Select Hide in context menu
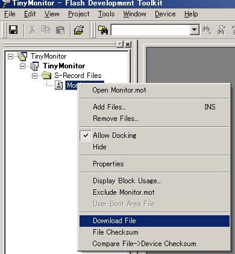 [154, 147]
